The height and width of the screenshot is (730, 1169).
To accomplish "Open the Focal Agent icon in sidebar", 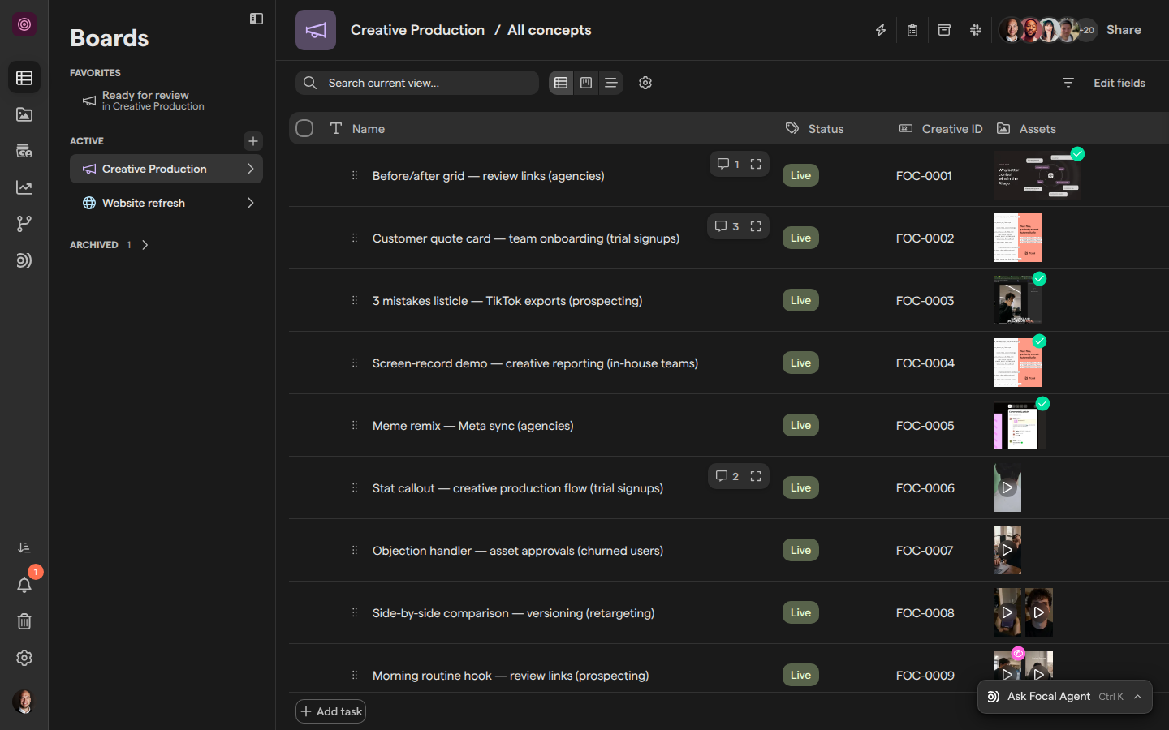I will click(x=24, y=260).
